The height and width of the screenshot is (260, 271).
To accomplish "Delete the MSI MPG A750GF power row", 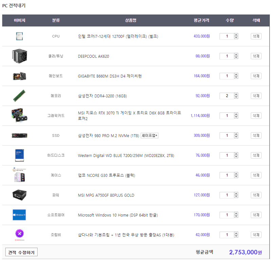I will 256,195.
